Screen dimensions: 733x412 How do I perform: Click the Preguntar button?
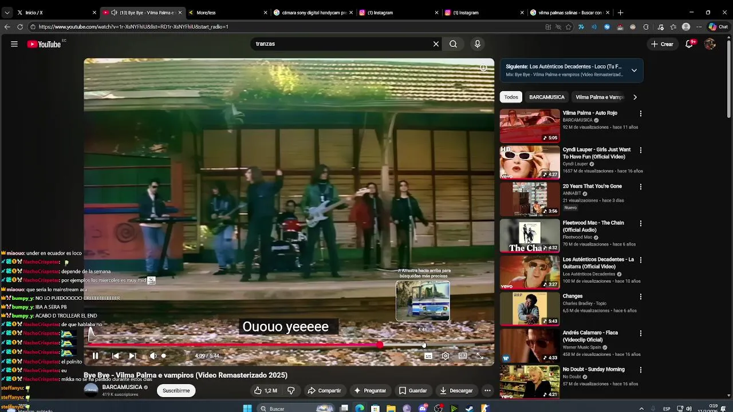point(370,391)
